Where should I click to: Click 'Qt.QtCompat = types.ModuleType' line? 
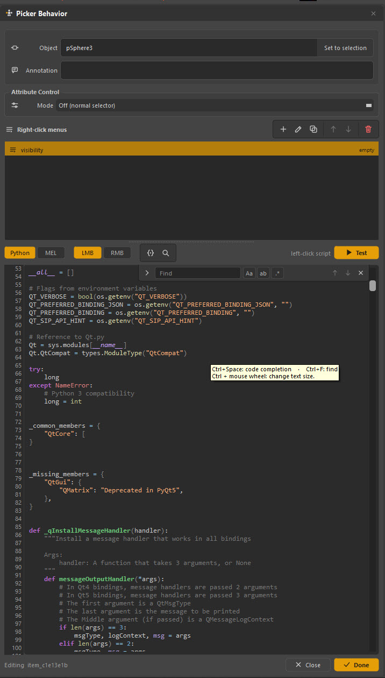[108, 353]
